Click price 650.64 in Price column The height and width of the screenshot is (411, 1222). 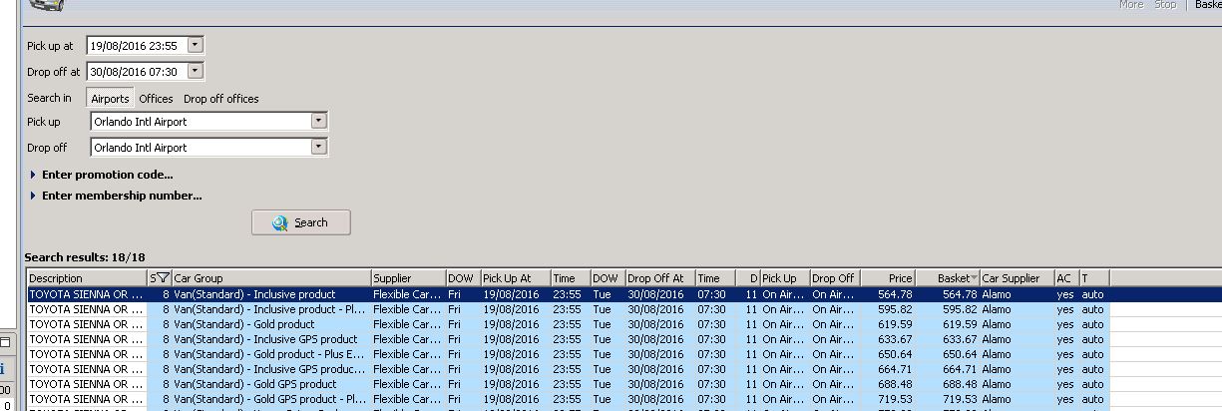pos(895,354)
